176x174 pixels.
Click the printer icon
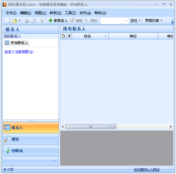point(27,21)
